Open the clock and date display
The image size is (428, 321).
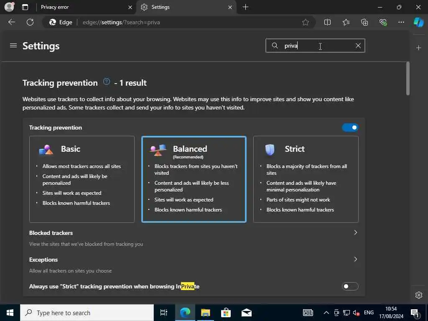pos(391,313)
